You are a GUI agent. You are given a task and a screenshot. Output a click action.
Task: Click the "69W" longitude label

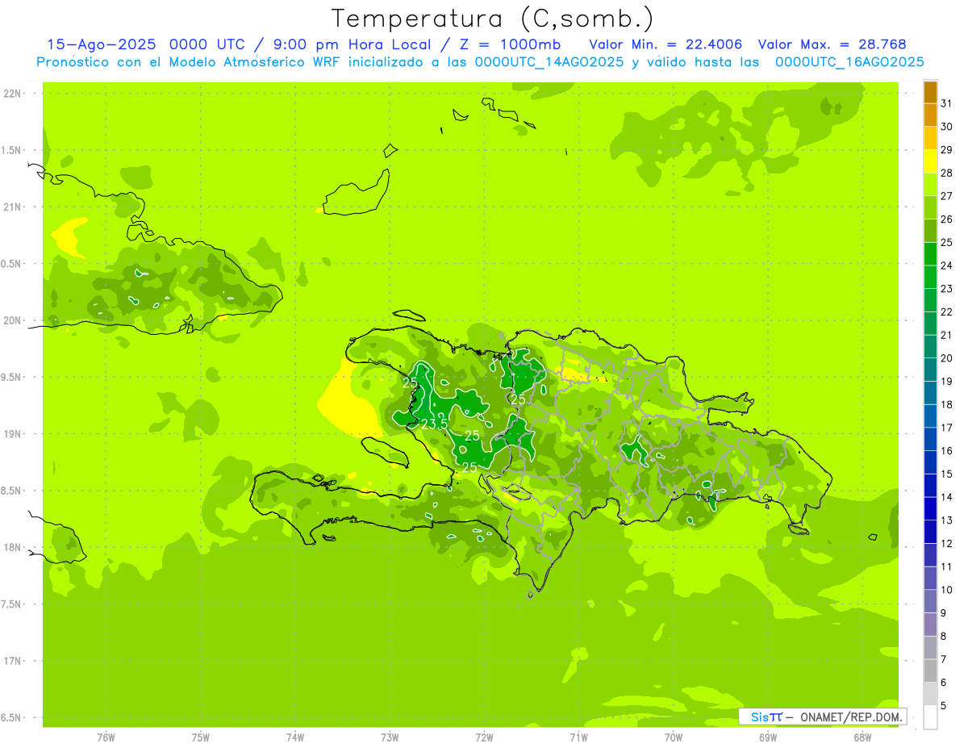click(x=768, y=737)
